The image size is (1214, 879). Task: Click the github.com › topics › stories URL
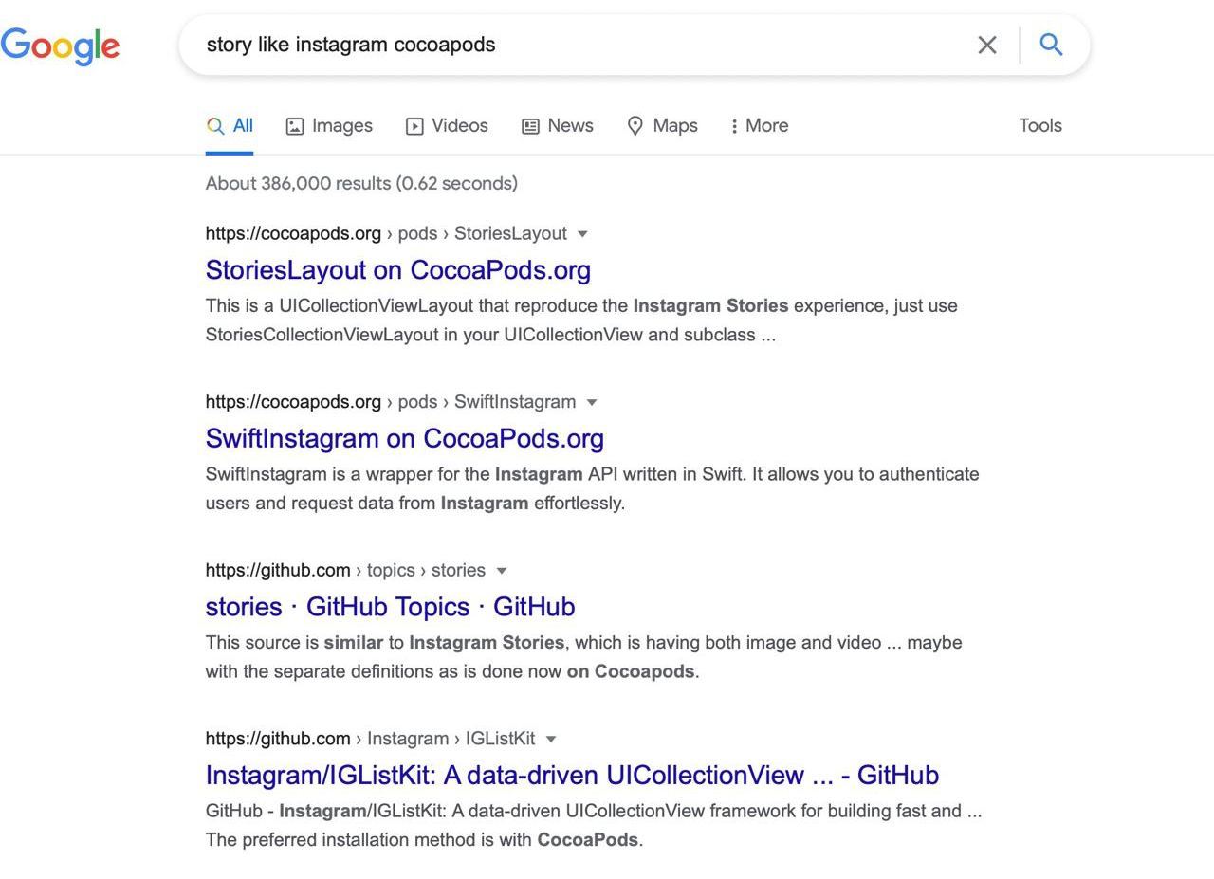tap(345, 570)
